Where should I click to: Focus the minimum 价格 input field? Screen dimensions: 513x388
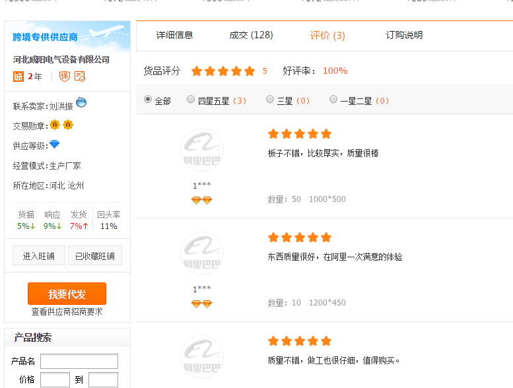pos(55,380)
